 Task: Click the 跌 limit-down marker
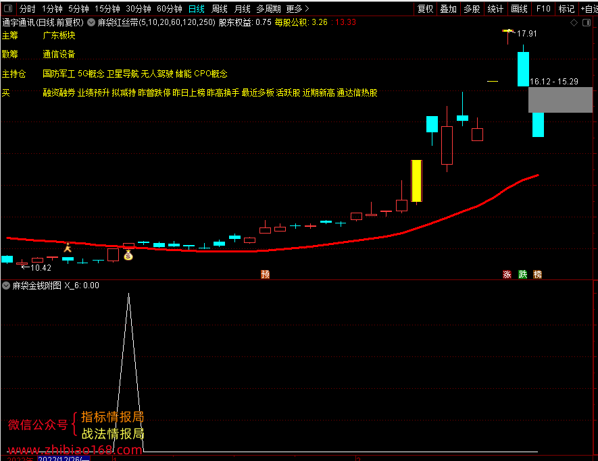(x=522, y=274)
